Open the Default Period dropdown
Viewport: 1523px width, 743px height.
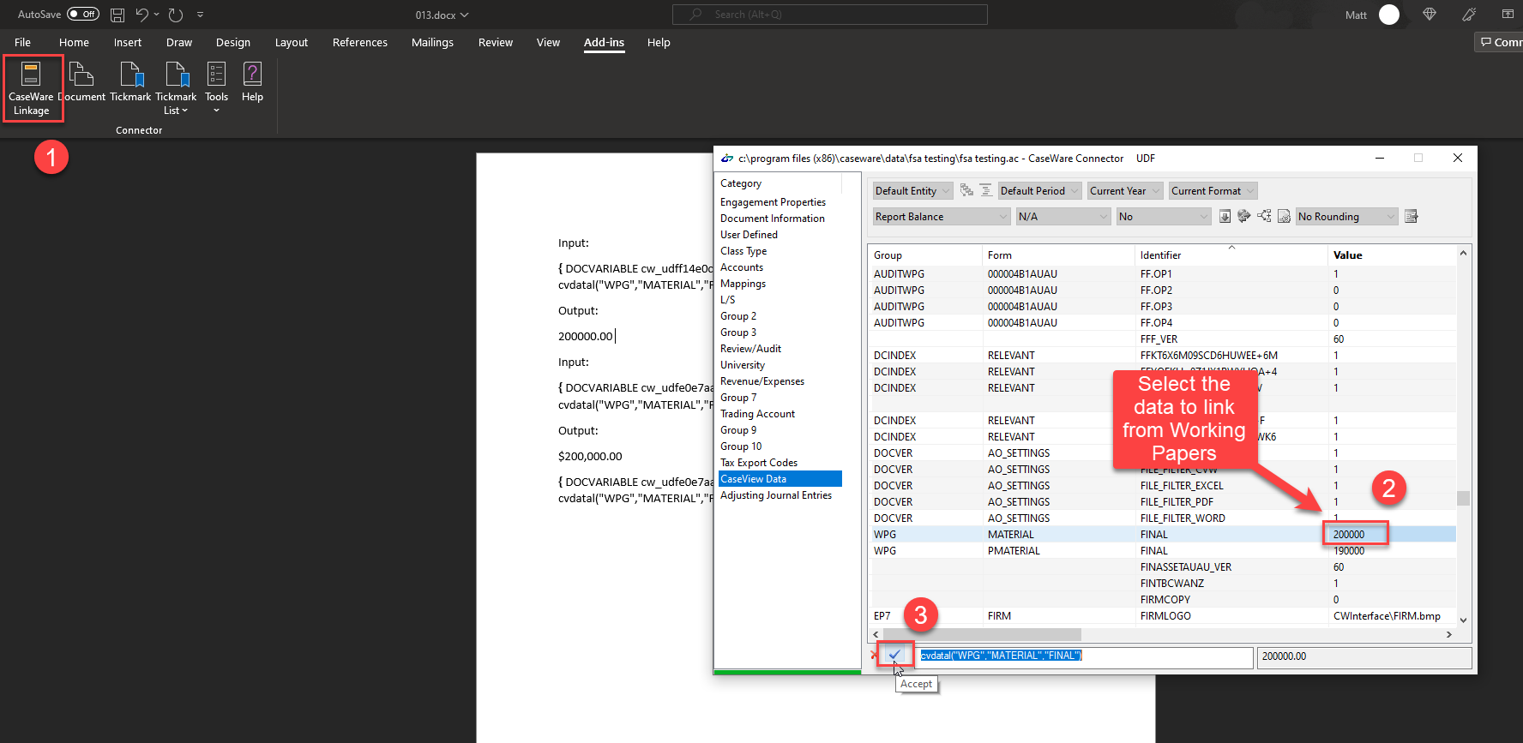pyautogui.click(x=1039, y=190)
